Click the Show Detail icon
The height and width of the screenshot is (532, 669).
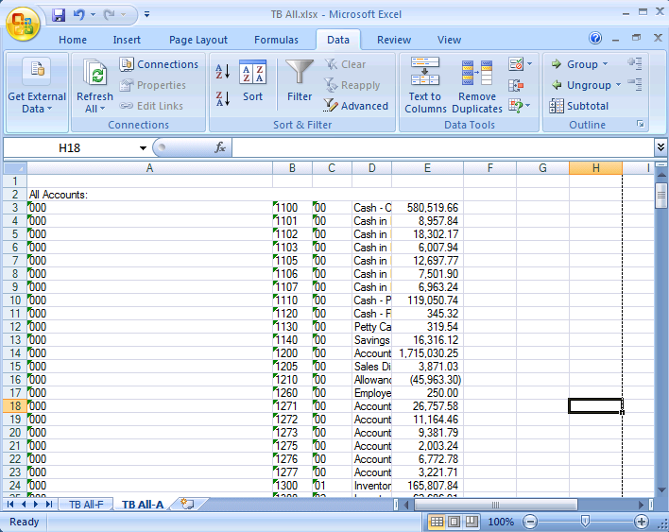tap(635, 63)
